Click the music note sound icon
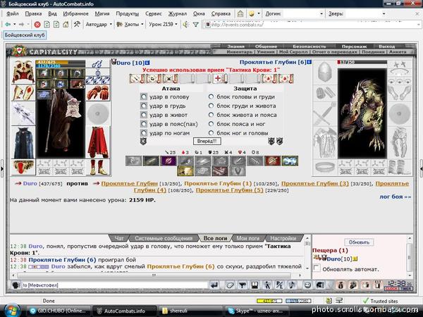This screenshot has height=317, width=423. click(x=292, y=285)
